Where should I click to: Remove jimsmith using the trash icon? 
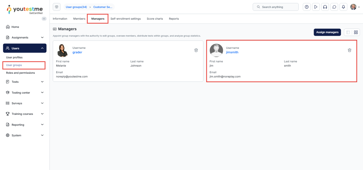tap(350, 50)
